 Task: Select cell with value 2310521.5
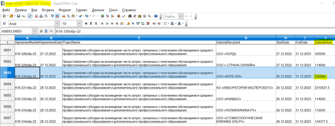click(325, 84)
